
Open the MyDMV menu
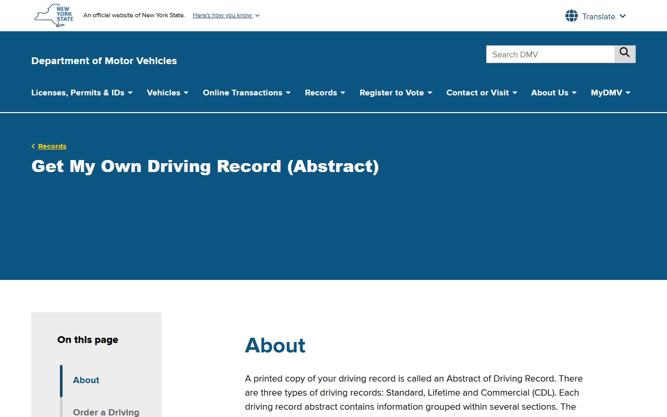(x=611, y=93)
